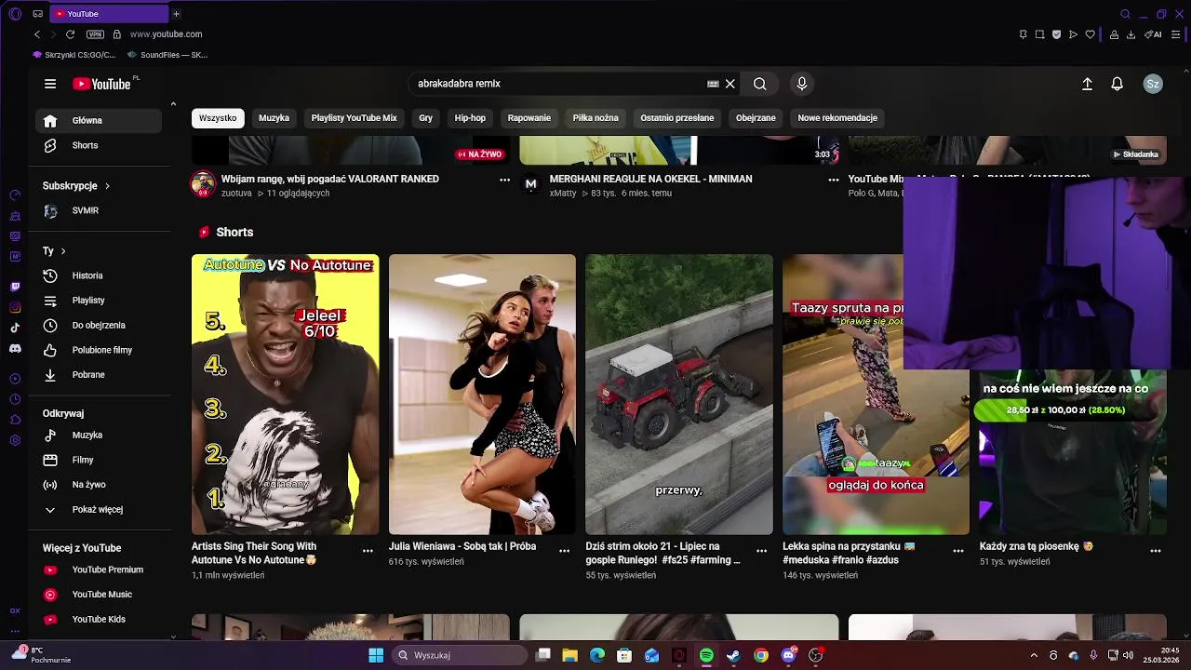Open options for Julia Wieniawa short
1191x670 pixels.
click(564, 551)
